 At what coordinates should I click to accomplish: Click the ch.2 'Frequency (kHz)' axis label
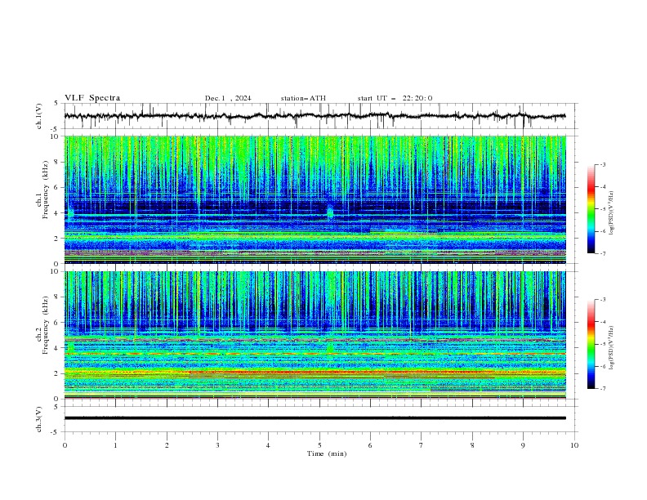click(46, 325)
